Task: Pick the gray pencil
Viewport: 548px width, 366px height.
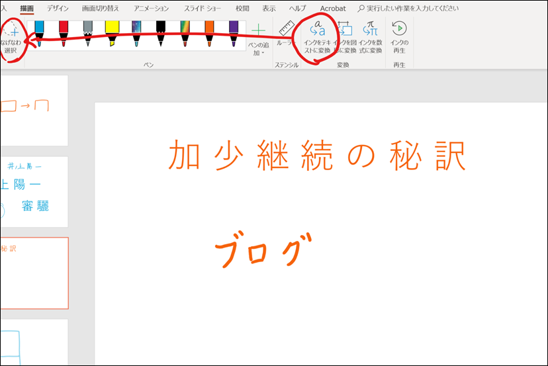Action: (88, 34)
